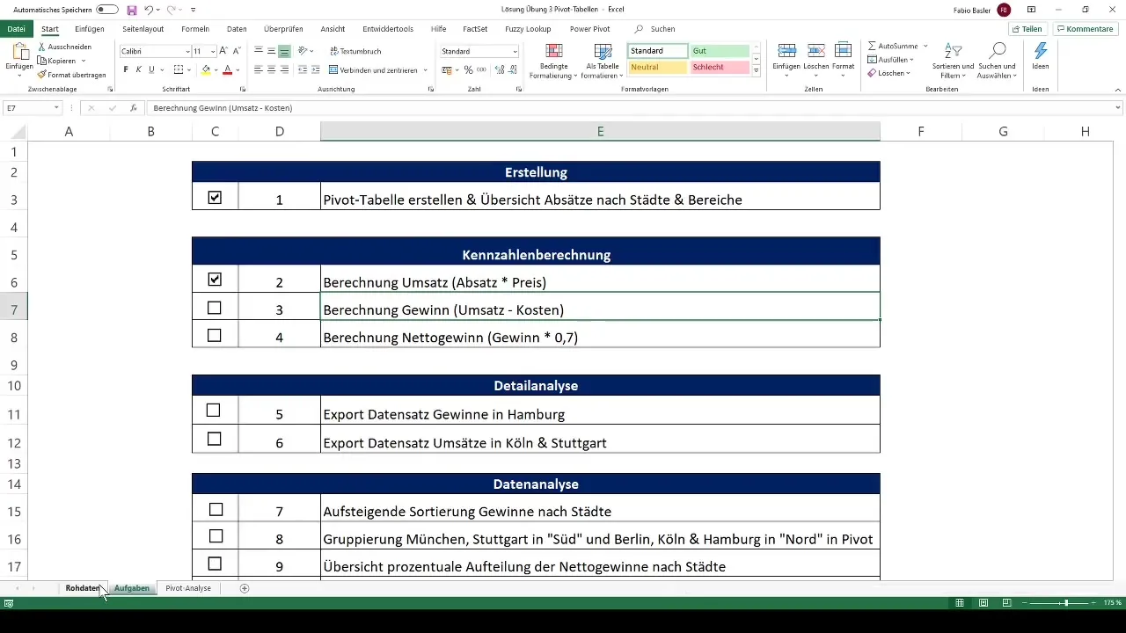Toggle Automatisches Speichern switch
Image resolution: width=1126 pixels, height=633 pixels.
click(x=107, y=10)
